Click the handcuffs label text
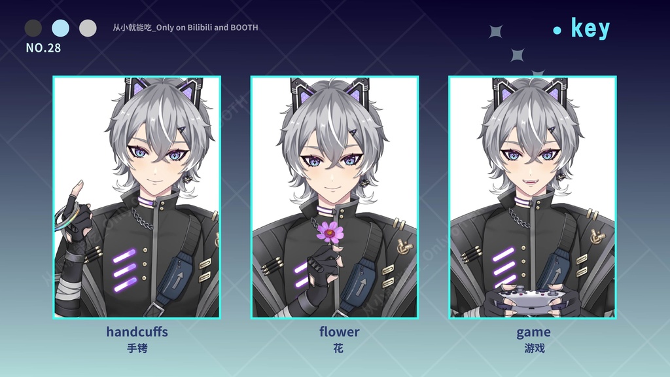Image resolution: width=670 pixels, height=377 pixels. [137, 332]
